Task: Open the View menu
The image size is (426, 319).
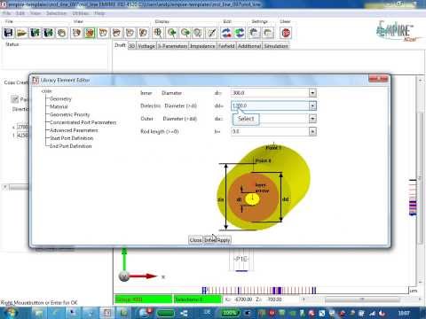Action: coord(35,13)
